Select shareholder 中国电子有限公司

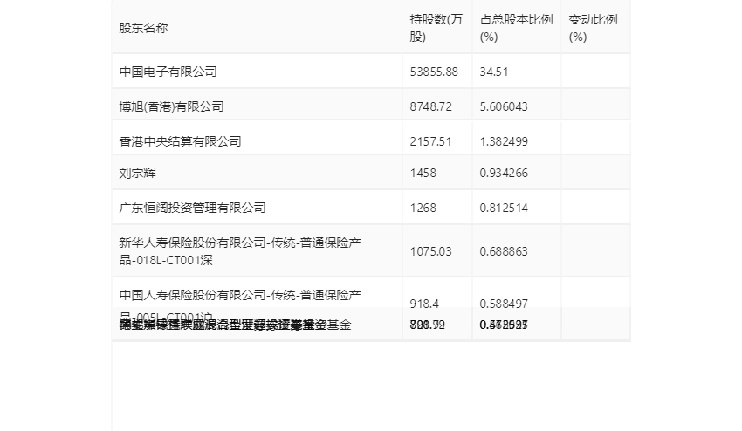(x=168, y=72)
